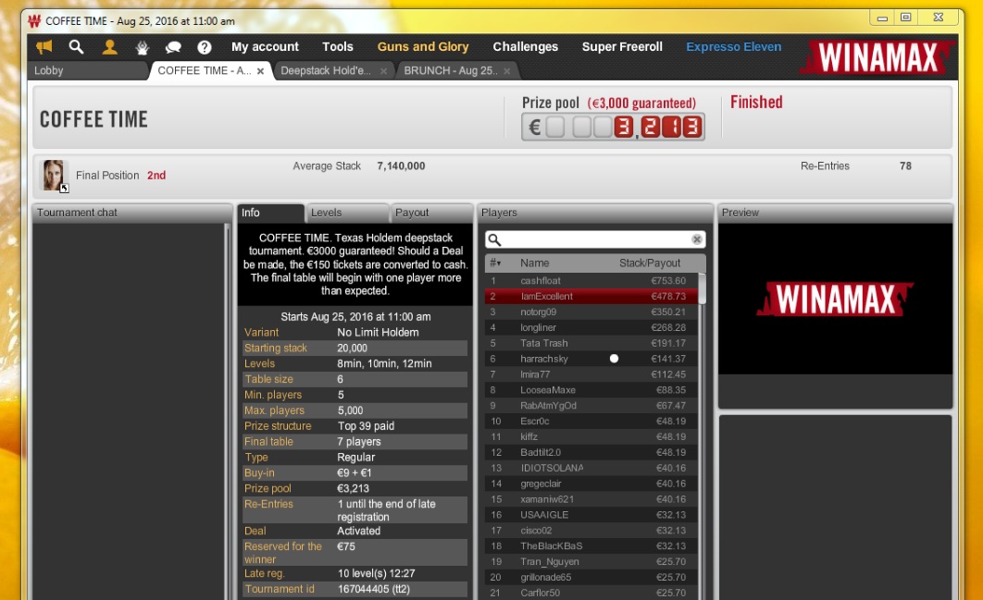Minimize the COFFEE TIME window
This screenshot has height=600, width=983.
tap(882, 18)
